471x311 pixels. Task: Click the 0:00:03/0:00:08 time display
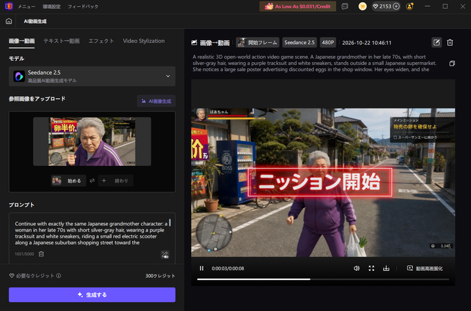pos(228,268)
